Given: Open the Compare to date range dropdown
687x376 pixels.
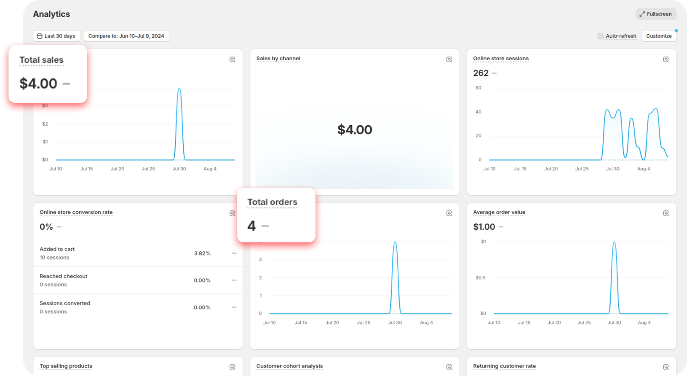Looking at the screenshot, I should coord(126,36).
